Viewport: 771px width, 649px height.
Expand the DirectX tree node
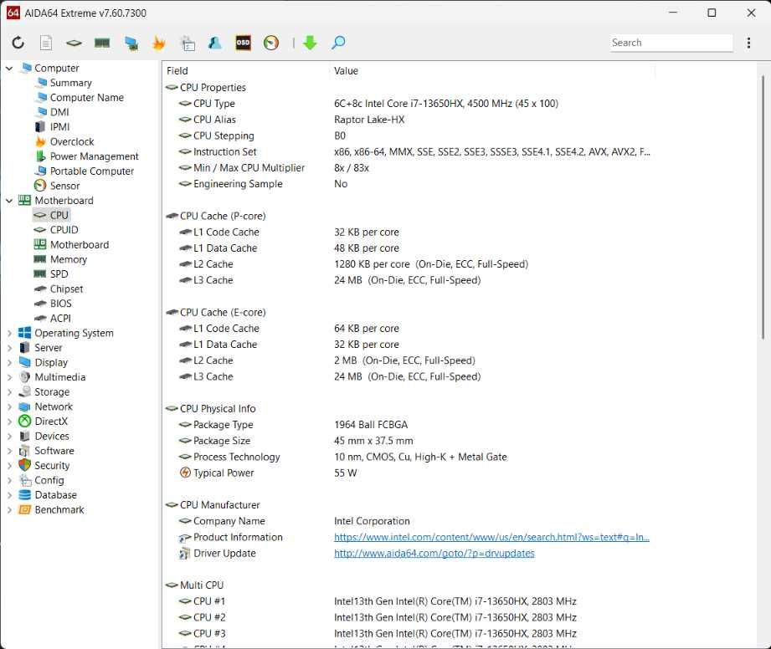9,422
